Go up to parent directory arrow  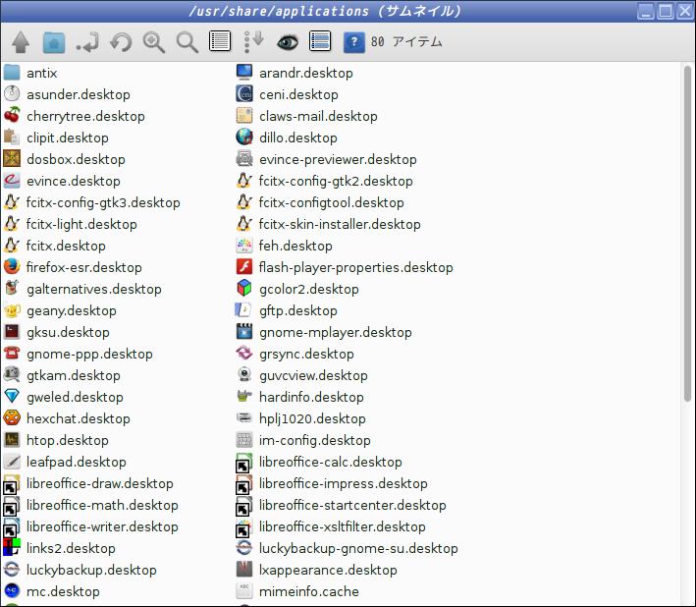point(21,42)
